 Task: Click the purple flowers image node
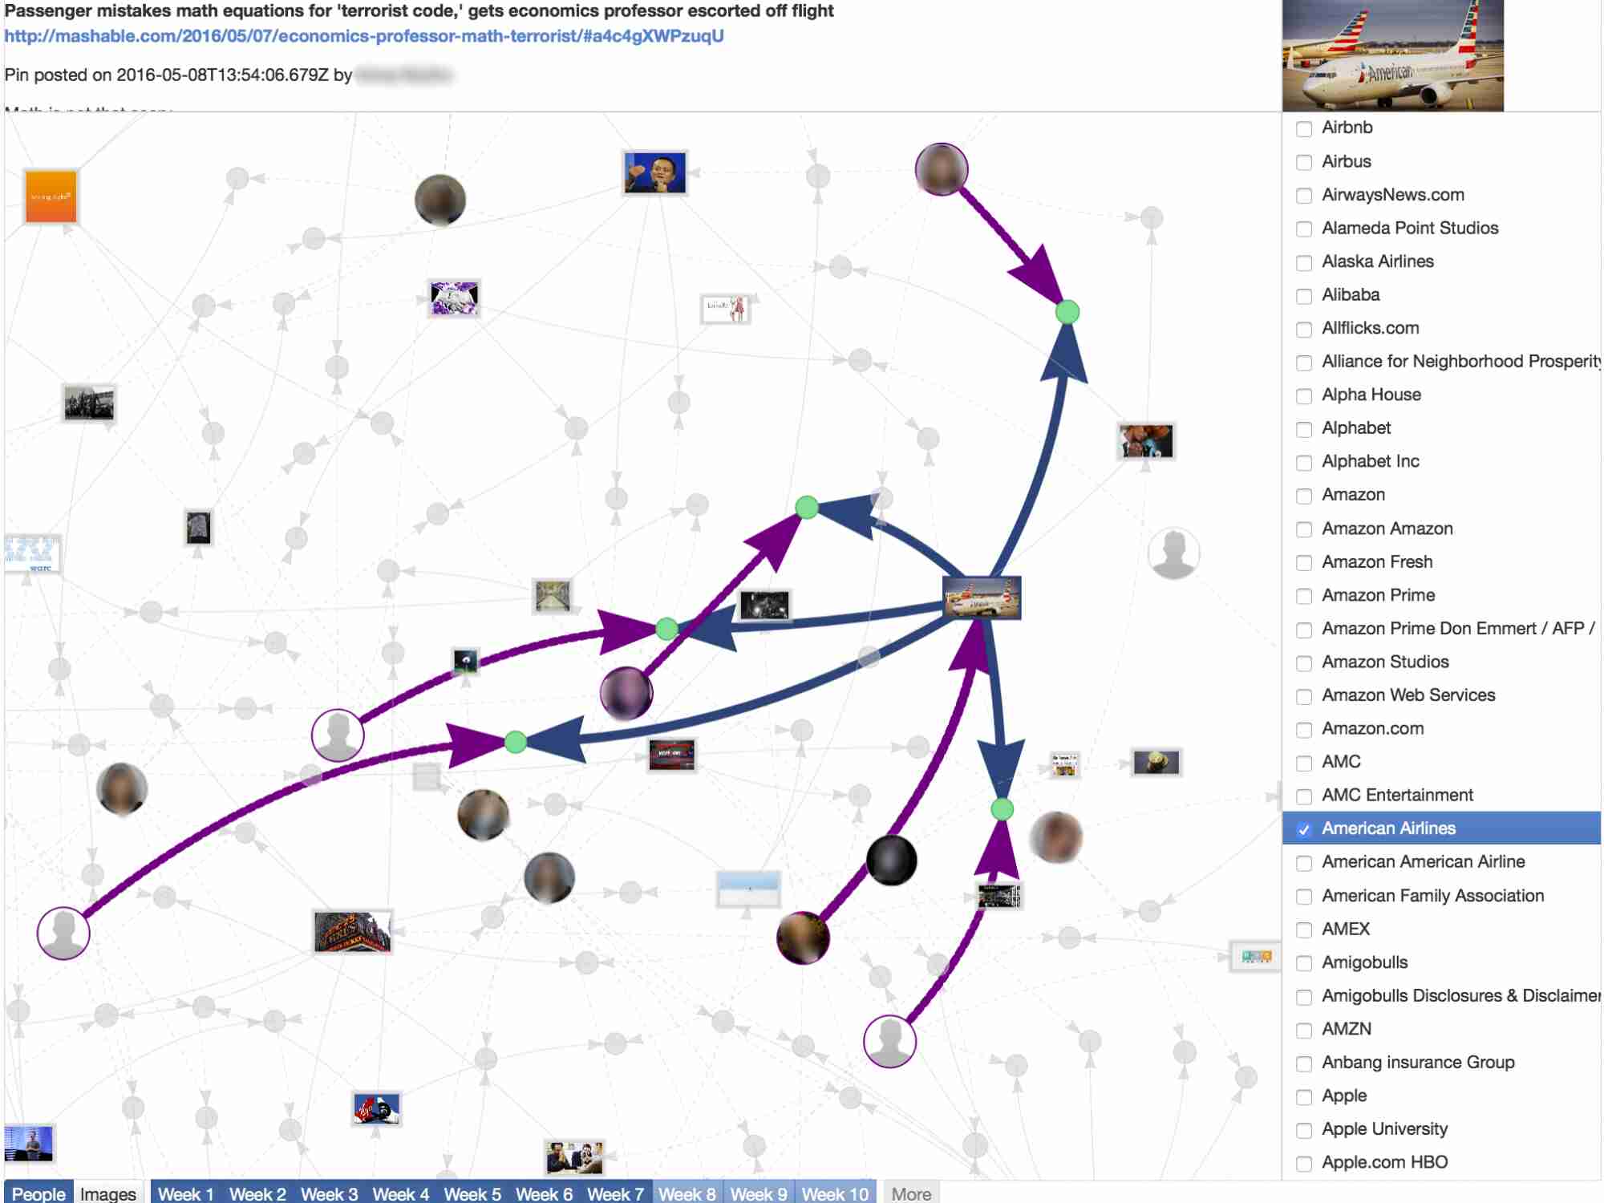(454, 298)
